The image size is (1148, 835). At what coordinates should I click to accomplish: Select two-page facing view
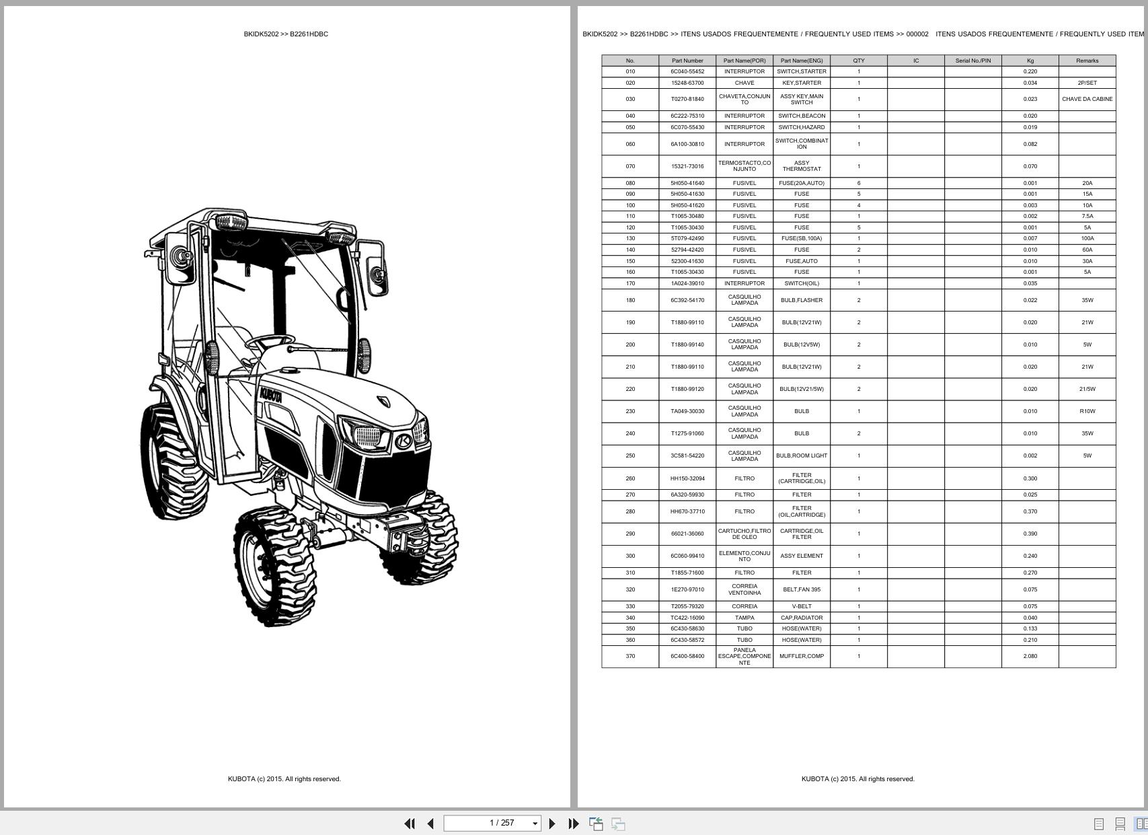click(x=1141, y=824)
